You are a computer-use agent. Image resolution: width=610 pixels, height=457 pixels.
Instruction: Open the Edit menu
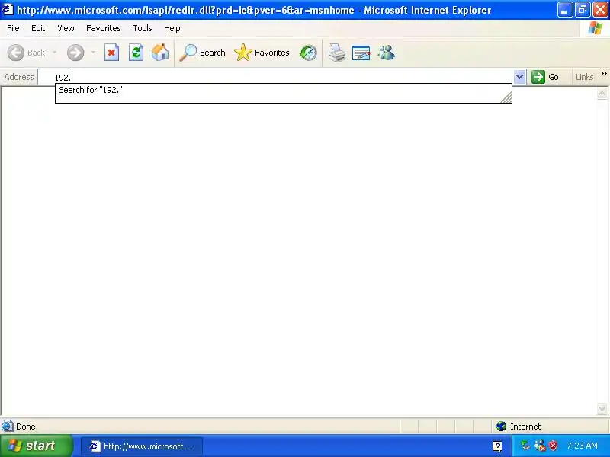pyautogui.click(x=38, y=28)
